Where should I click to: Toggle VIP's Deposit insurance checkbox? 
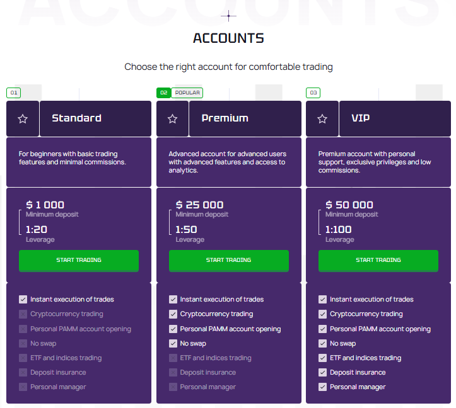tap(323, 373)
